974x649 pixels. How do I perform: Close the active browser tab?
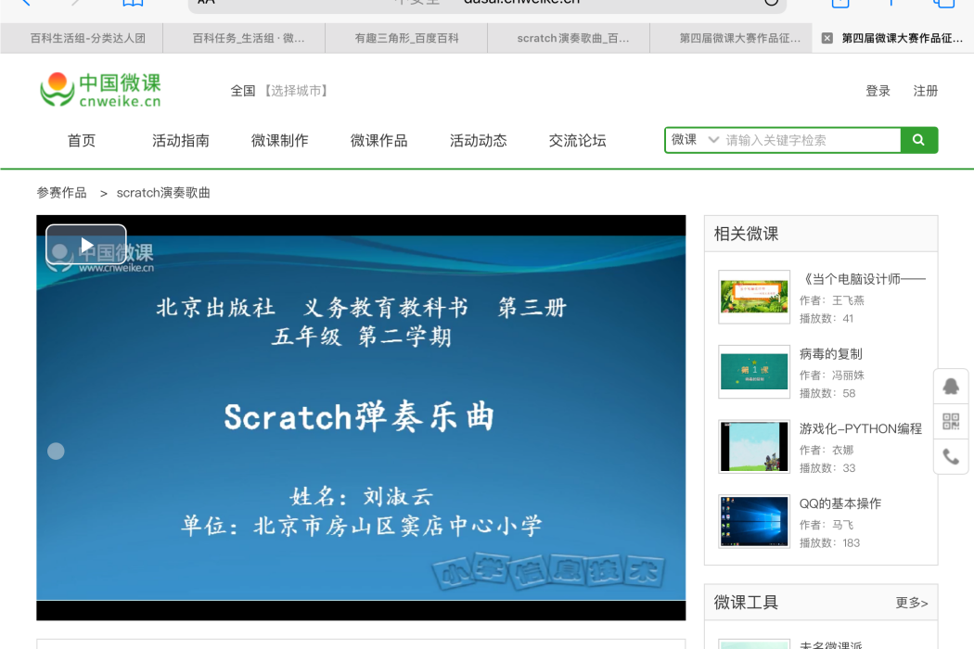(827, 39)
